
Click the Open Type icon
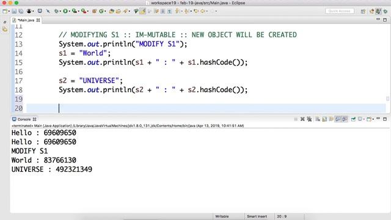point(111,11)
